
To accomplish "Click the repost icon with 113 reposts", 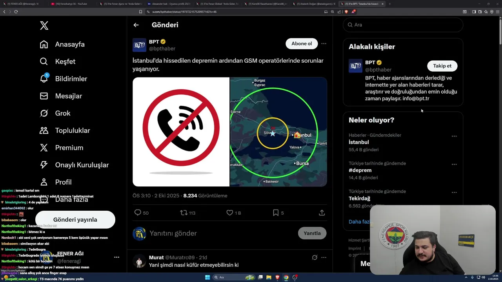I will (184, 213).
